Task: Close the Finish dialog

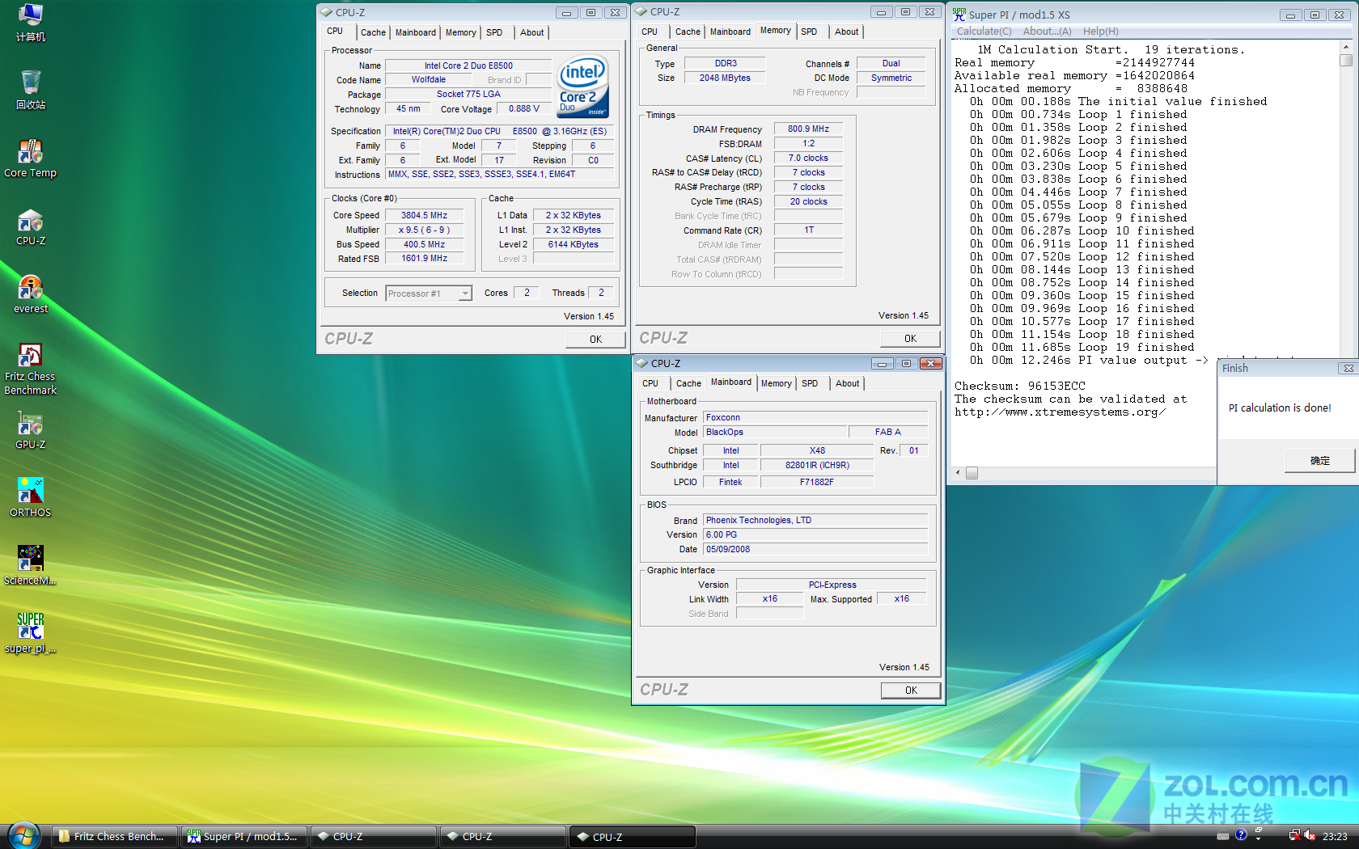Action: (1348, 368)
